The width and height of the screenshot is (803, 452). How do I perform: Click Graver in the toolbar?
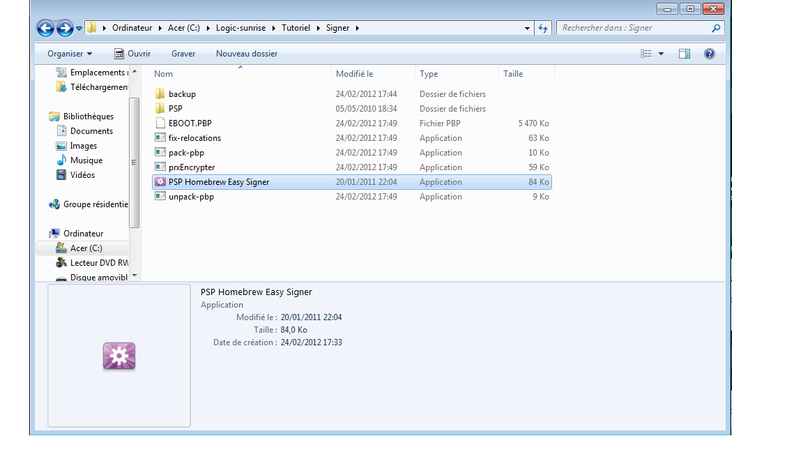pyautogui.click(x=183, y=54)
